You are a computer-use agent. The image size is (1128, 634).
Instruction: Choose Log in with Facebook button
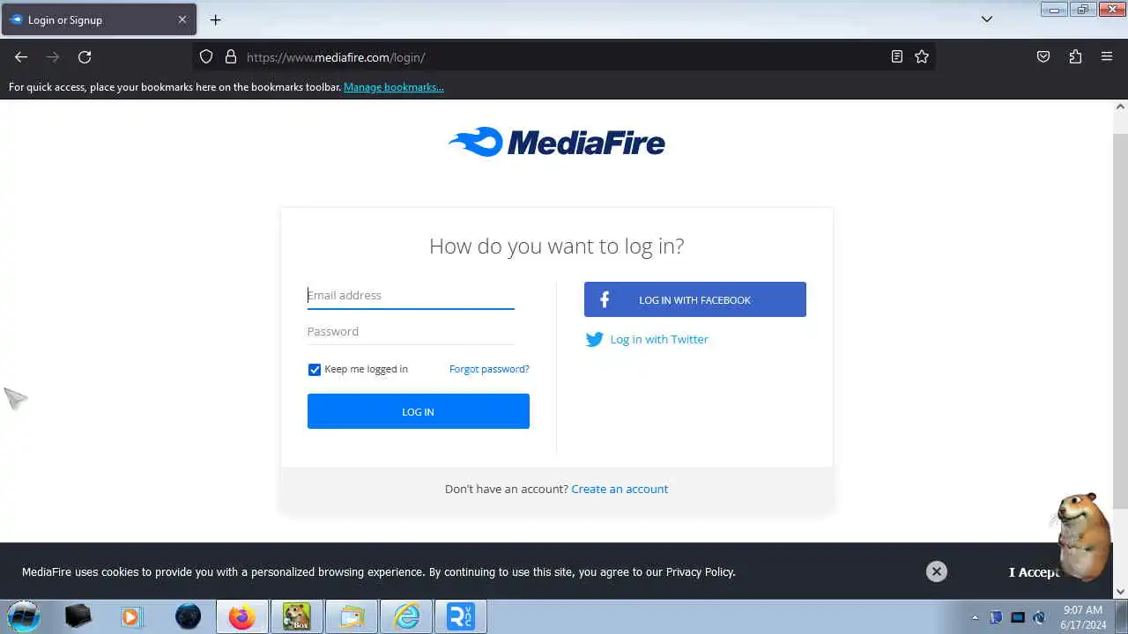click(695, 299)
